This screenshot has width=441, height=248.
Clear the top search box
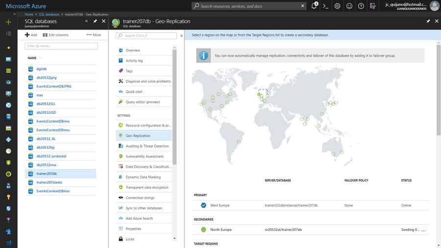pos(303,6)
